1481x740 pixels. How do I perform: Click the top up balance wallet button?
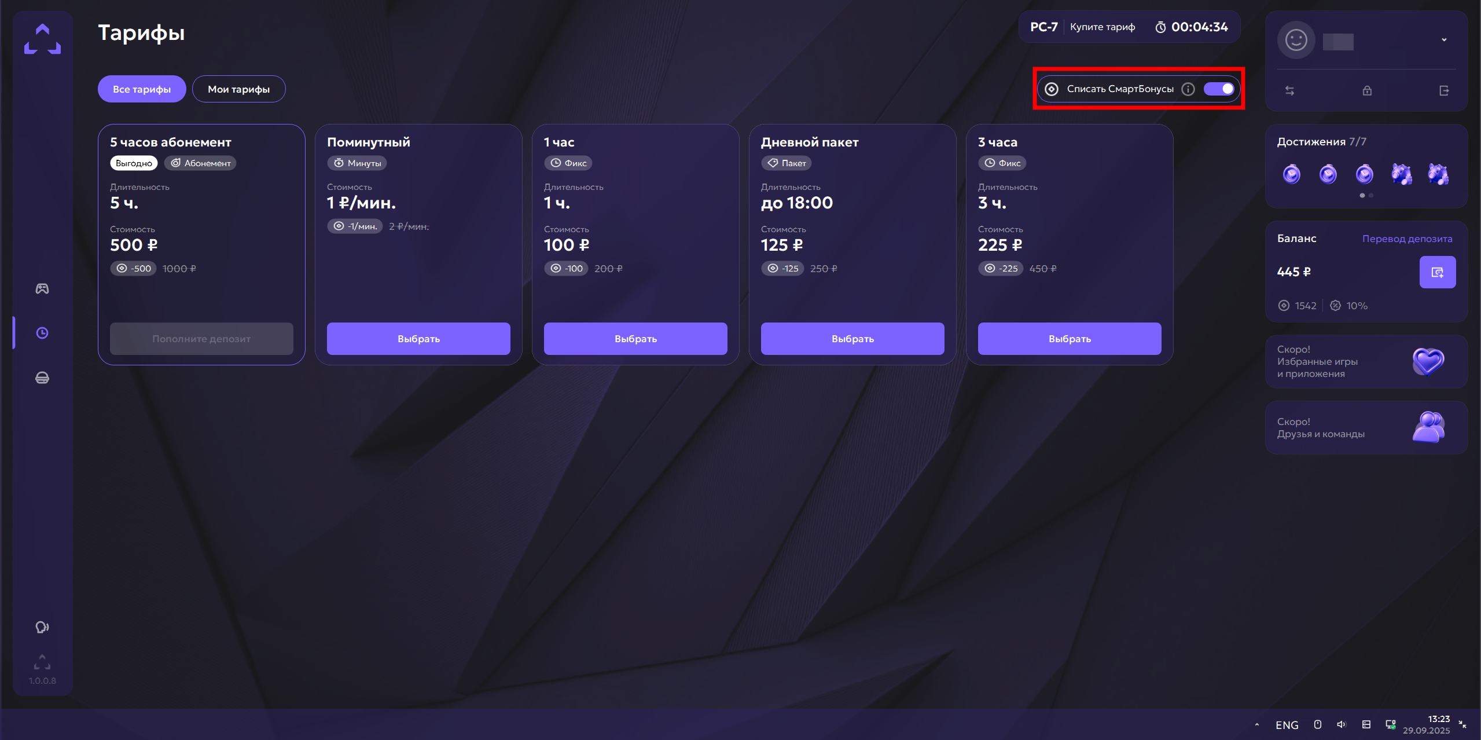pos(1438,272)
